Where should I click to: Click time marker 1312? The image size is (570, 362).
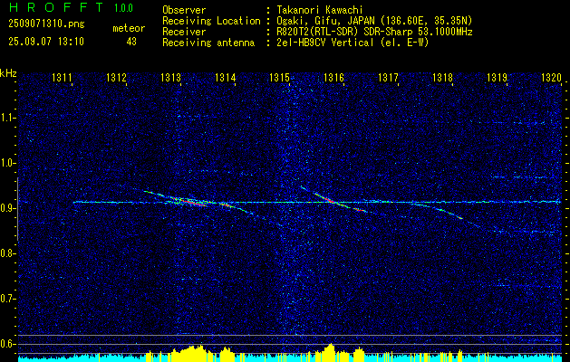(x=116, y=77)
